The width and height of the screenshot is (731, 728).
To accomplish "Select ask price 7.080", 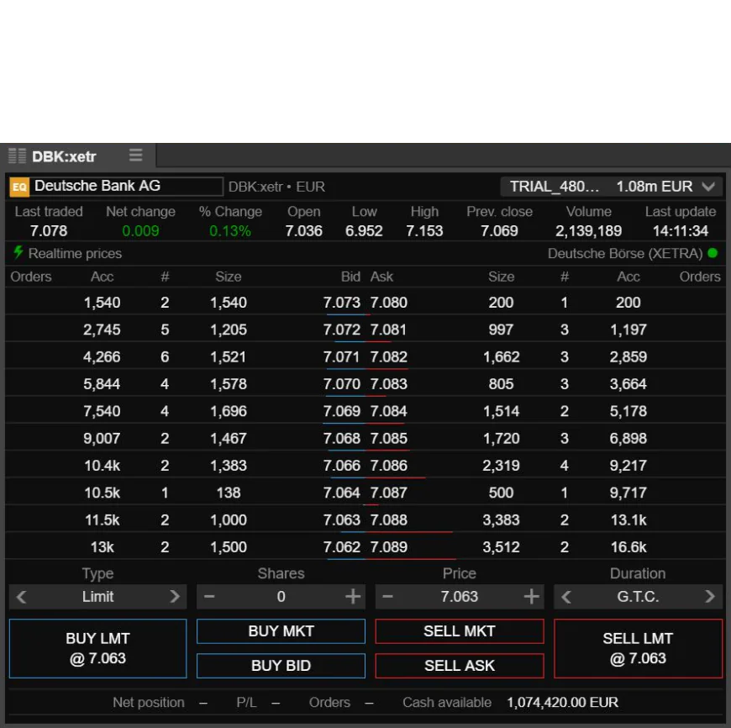I will (389, 302).
